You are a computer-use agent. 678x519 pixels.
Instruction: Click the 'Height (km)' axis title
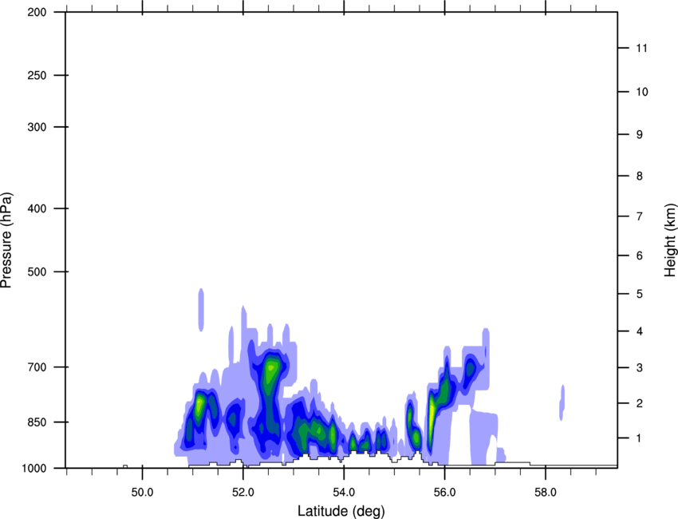670,240
